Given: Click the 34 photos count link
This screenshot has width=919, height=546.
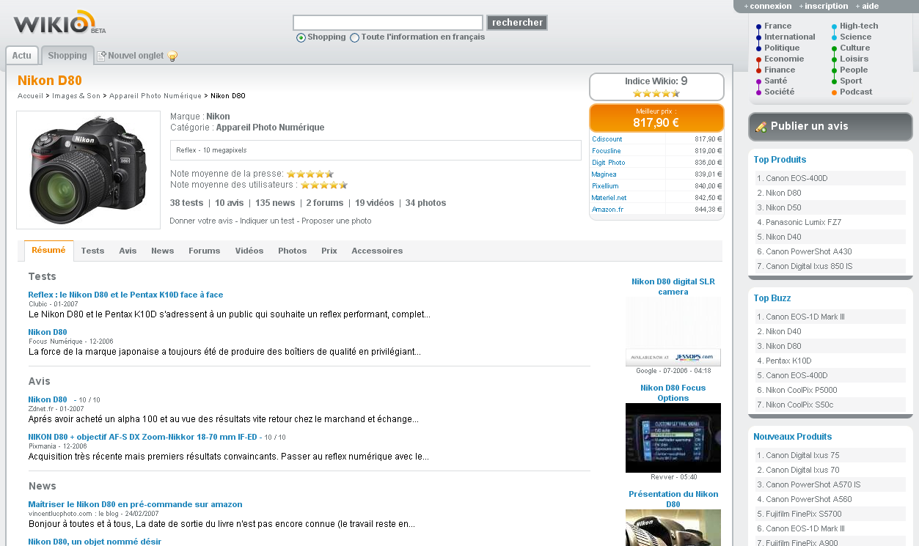Looking at the screenshot, I should pyautogui.click(x=425, y=203).
